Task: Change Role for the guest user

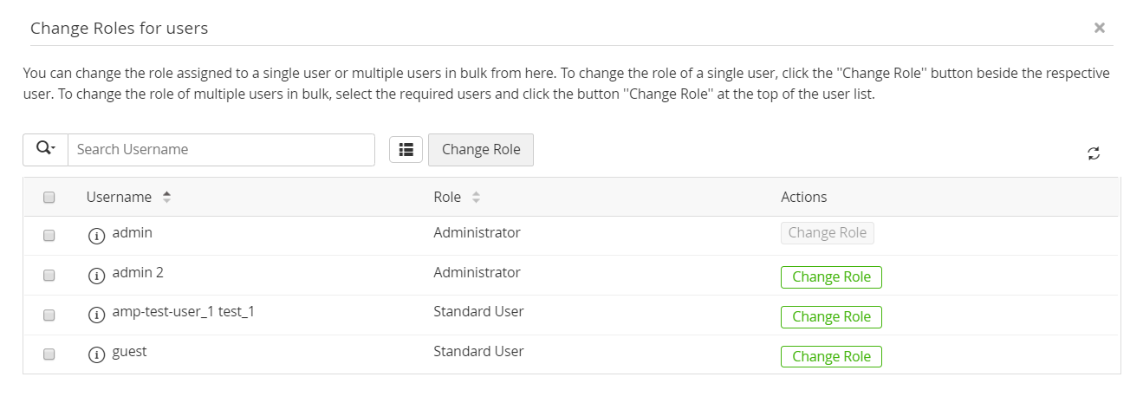Action: [x=831, y=356]
